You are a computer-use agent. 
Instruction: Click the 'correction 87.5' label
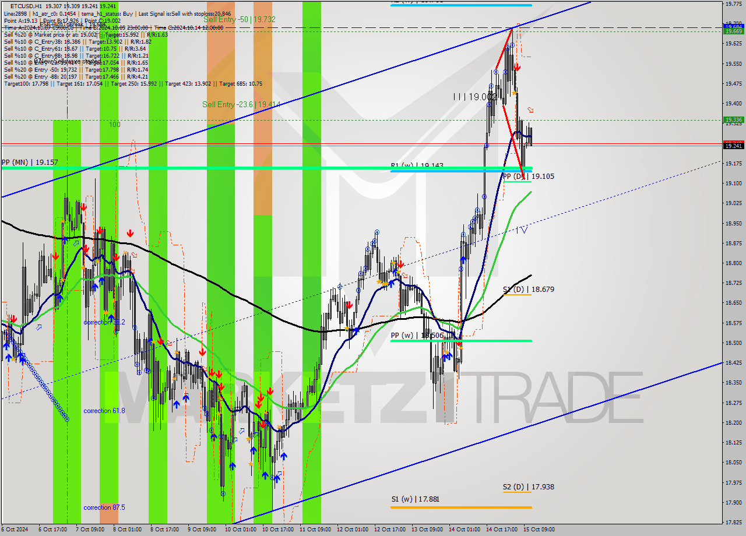104,507
